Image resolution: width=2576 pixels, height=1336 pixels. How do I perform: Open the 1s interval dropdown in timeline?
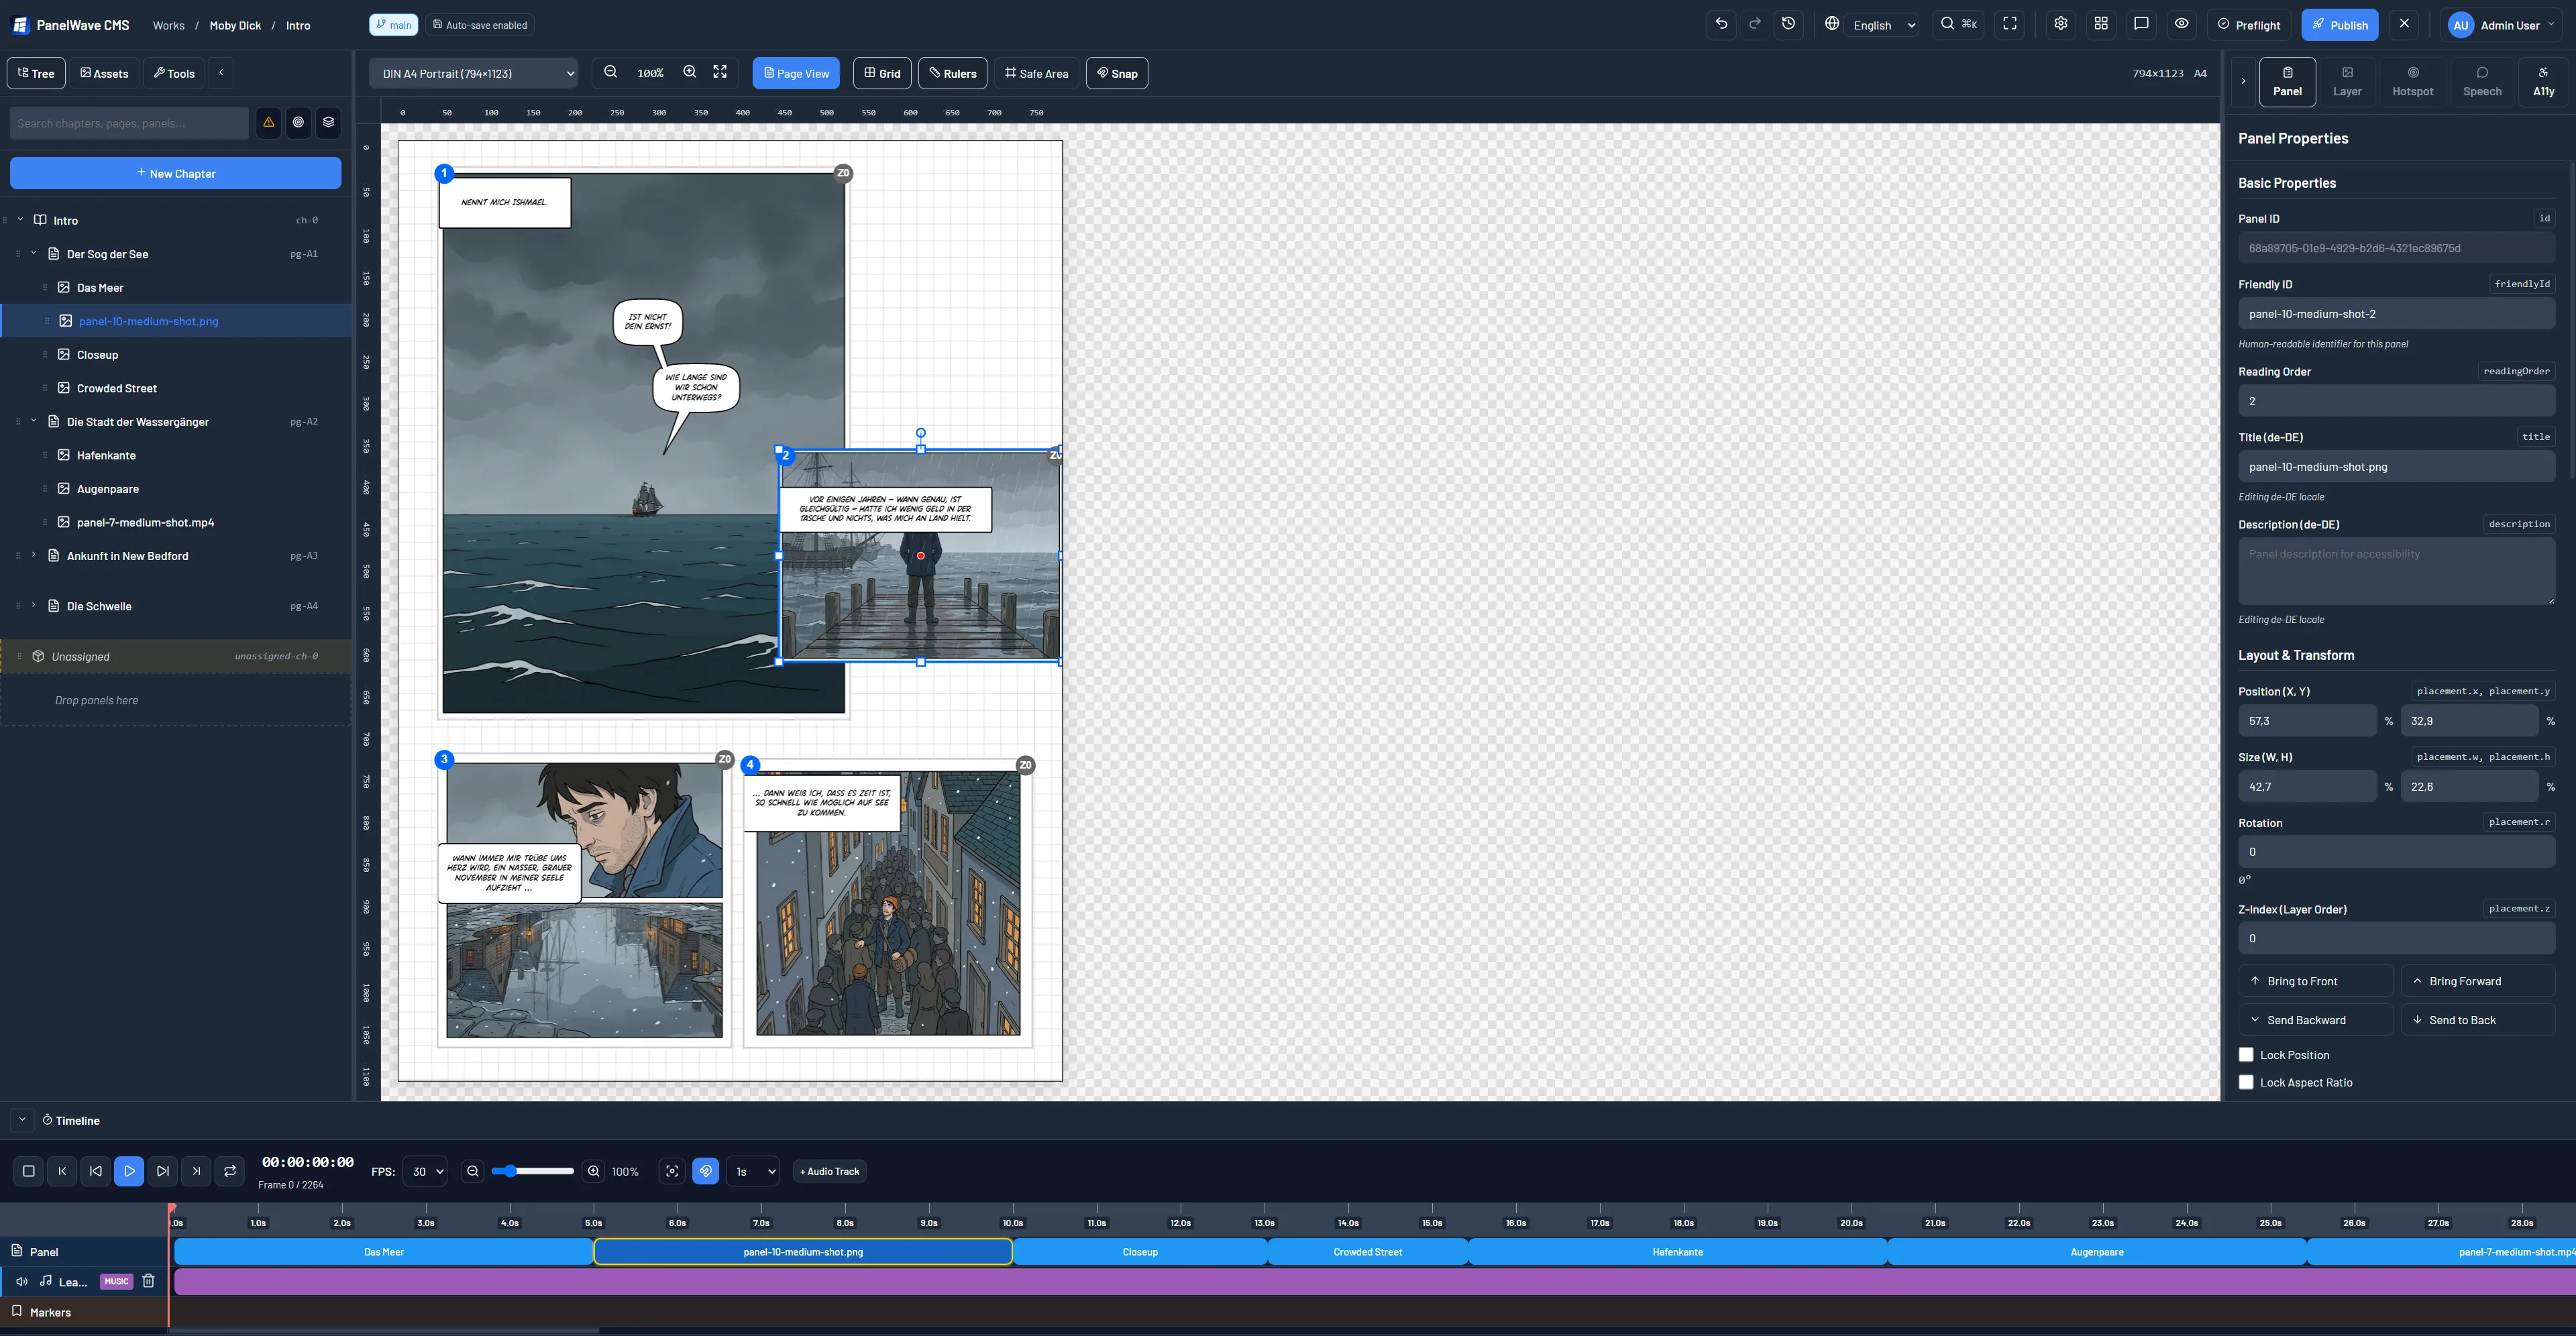(752, 1171)
